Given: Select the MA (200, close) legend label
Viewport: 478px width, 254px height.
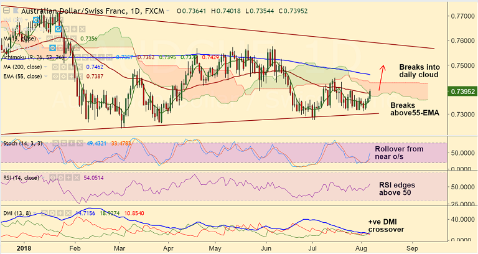Looking at the screenshot, I should click(22, 67).
